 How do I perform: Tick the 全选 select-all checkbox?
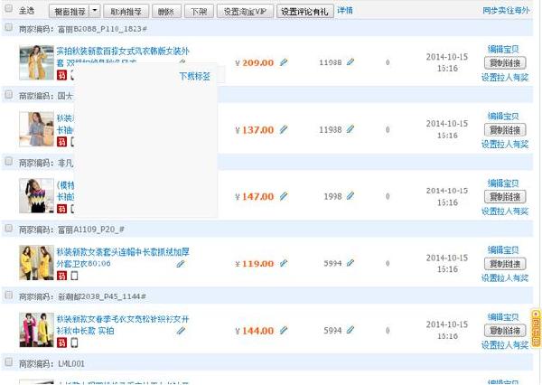[x=8, y=11]
